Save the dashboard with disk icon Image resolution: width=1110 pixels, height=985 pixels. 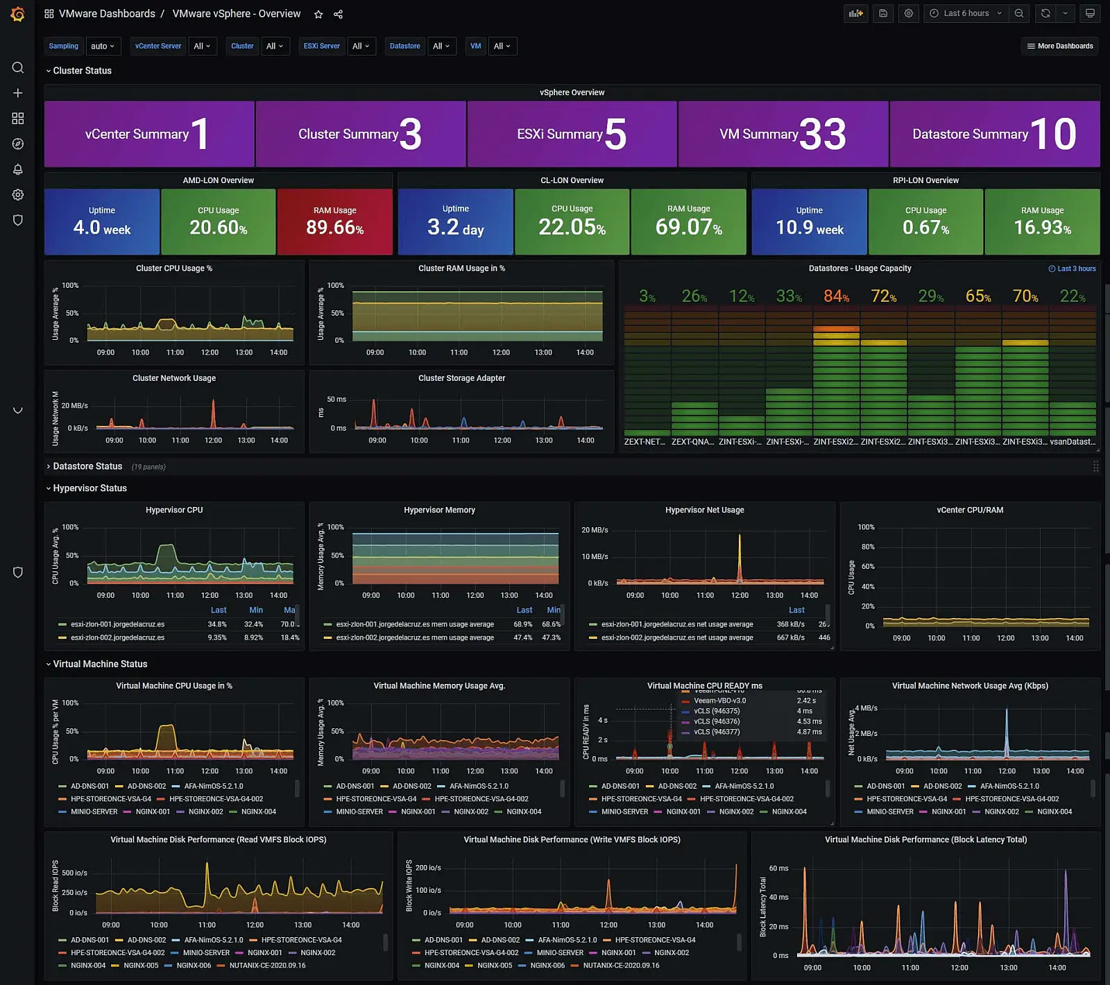[883, 13]
